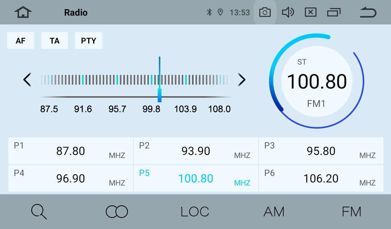Go back using the return arrow

pyautogui.click(x=368, y=13)
